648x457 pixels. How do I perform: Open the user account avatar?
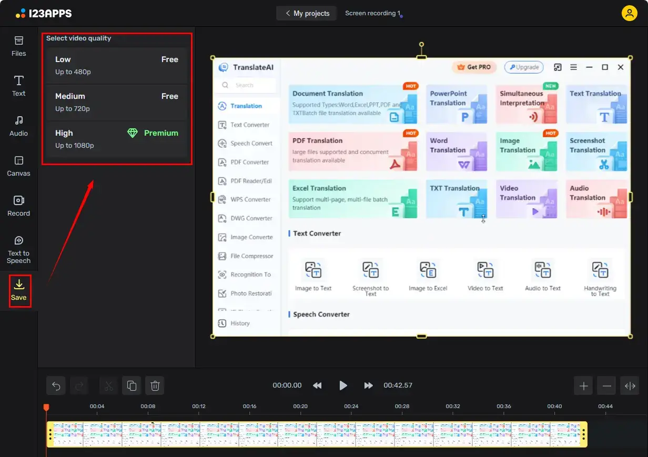[629, 13]
